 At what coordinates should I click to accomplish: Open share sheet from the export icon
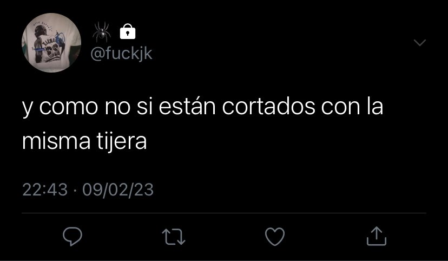point(377,236)
